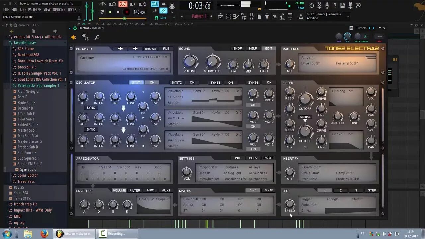Image resolution: width=425 pixels, height=239 pixels.
Task: Click the undo history circular arrow icon
Action: point(312,5)
